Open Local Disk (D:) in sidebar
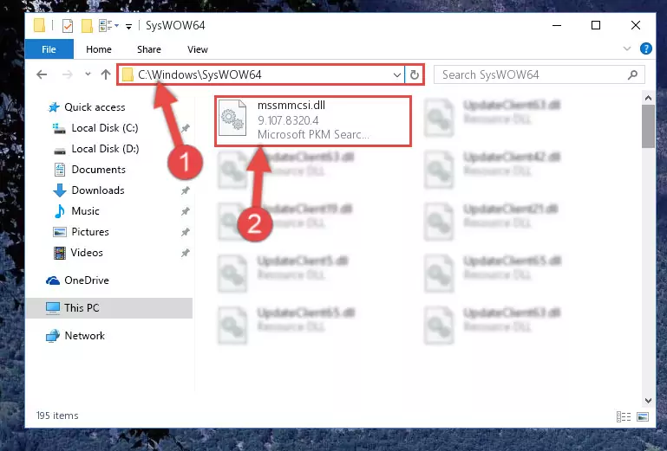 click(x=105, y=149)
